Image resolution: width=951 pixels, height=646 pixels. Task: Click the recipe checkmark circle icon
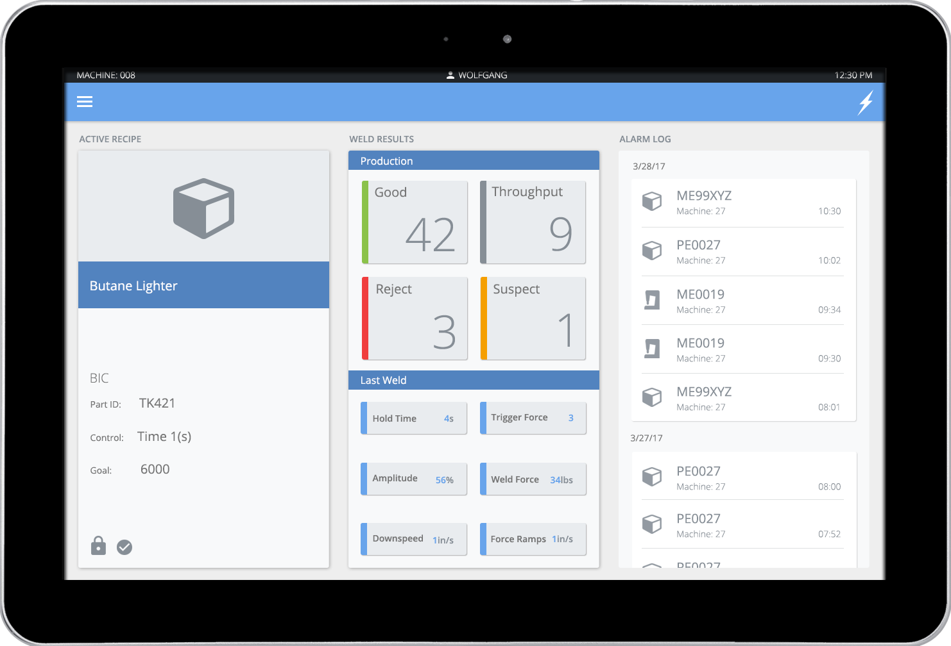(124, 547)
